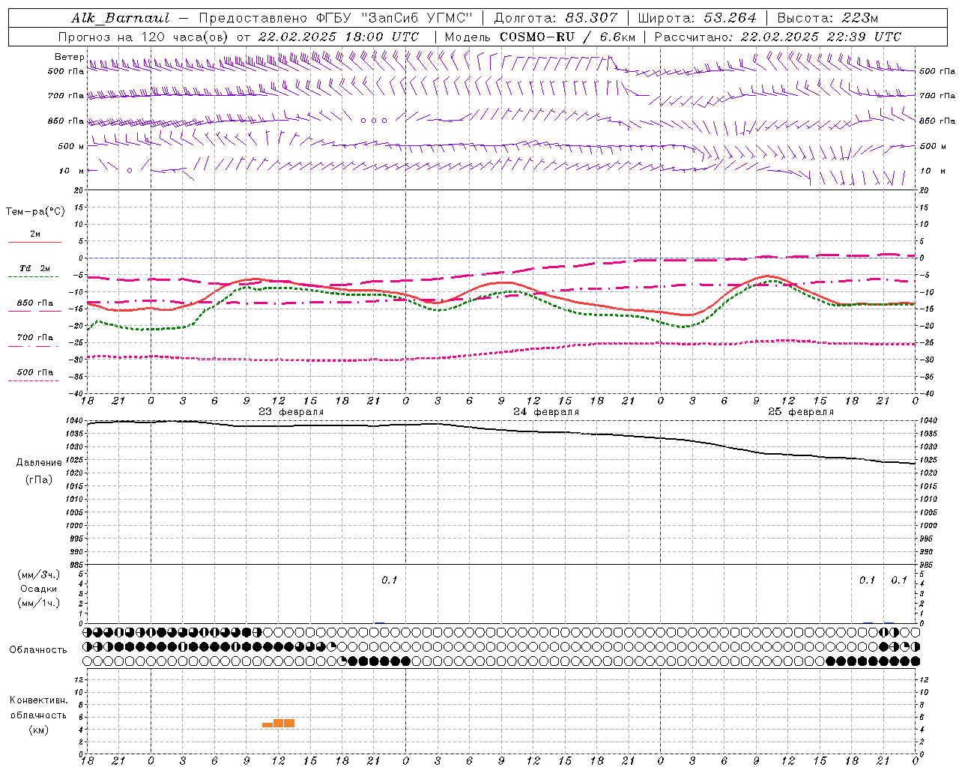Select the forecast line "Прогноз на 120 часа(ов)"
Viewport: 959px width, 767px height.
pos(145,37)
